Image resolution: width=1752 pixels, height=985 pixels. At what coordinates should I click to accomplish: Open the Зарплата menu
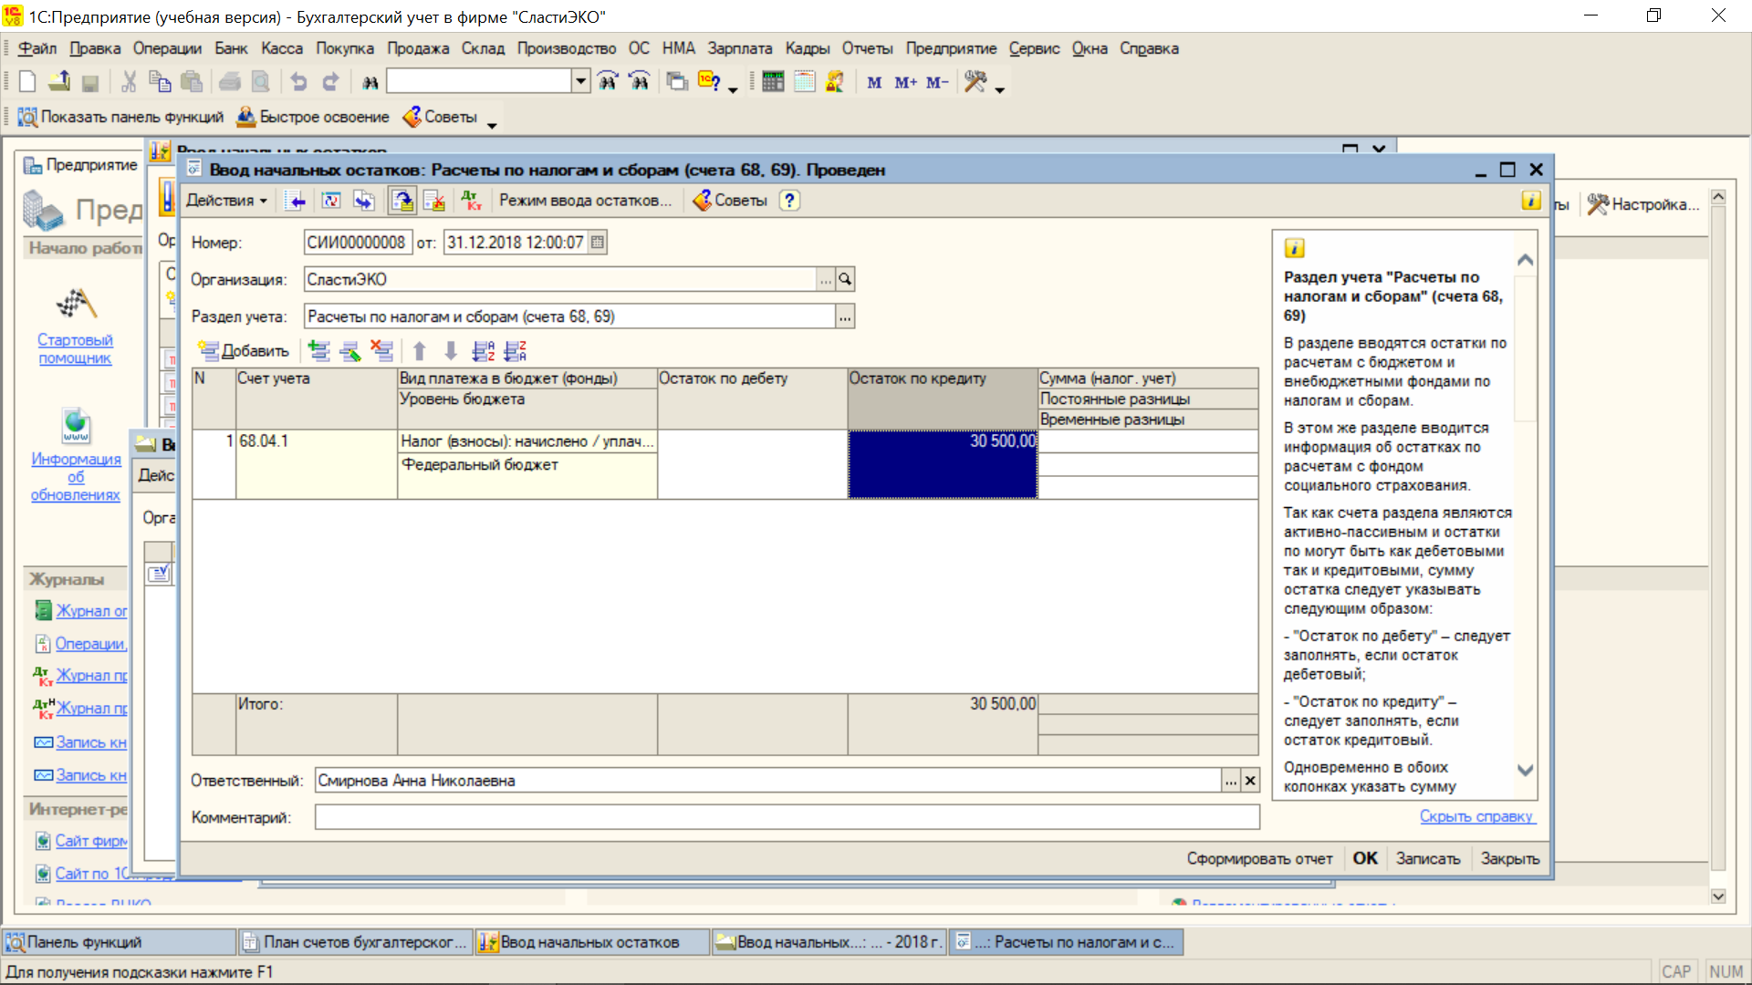pos(739,48)
